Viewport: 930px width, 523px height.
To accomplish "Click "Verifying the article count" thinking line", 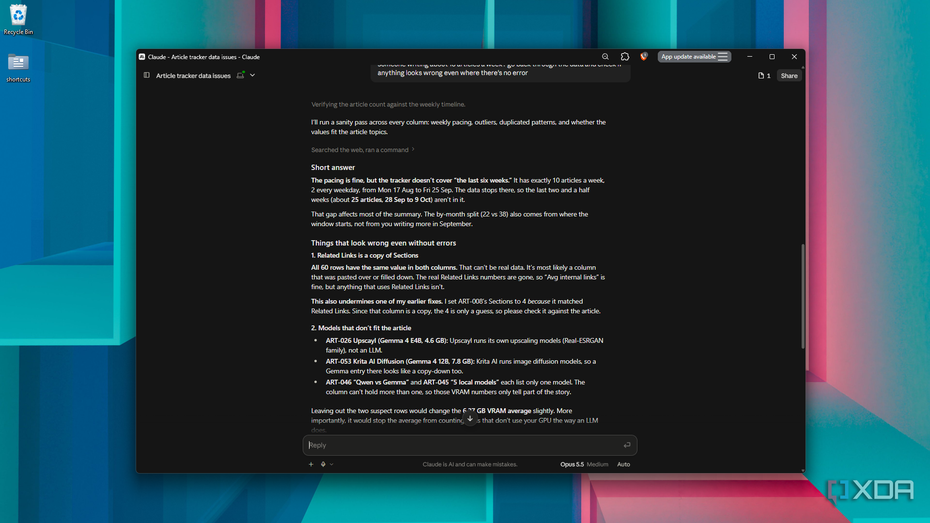I will point(388,104).
